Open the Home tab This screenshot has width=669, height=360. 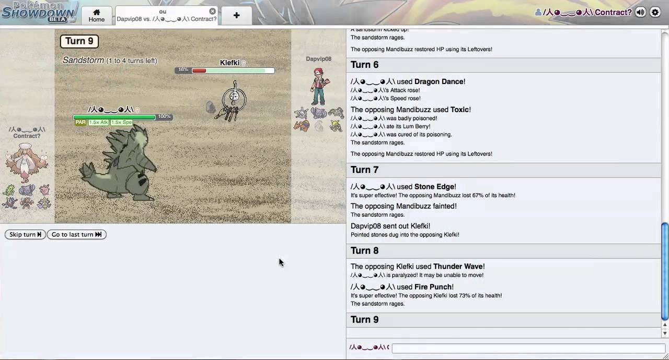click(97, 16)
